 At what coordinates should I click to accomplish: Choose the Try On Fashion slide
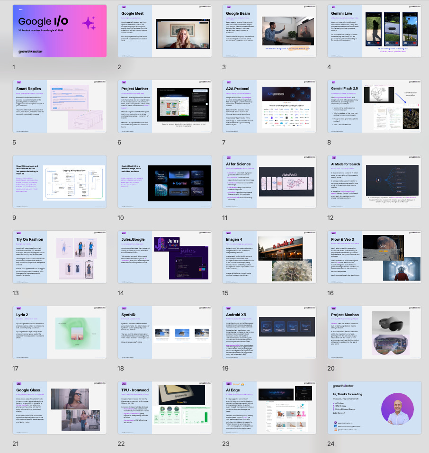point(60,257)
